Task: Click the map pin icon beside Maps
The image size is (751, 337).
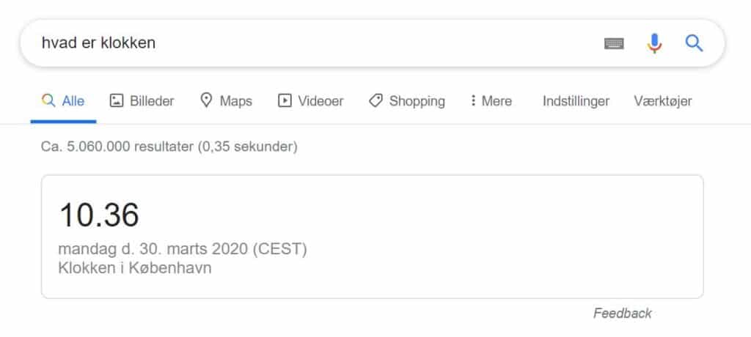Action: pos(206,100)
